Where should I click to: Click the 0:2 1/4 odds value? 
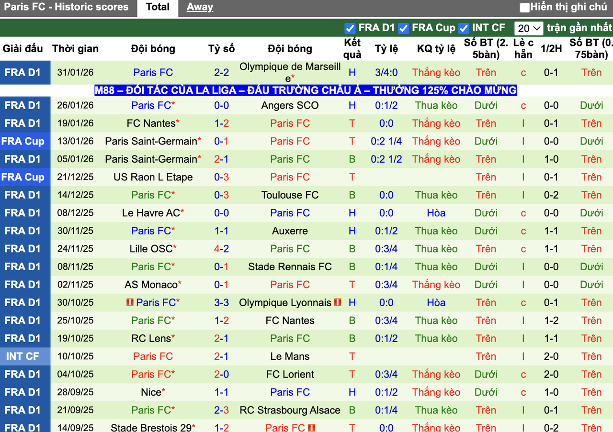click(x=386, y=141)
